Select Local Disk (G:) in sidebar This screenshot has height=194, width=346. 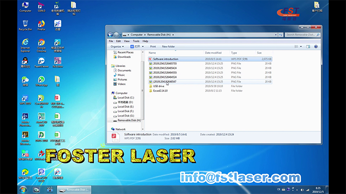click(x=124, y=116)
